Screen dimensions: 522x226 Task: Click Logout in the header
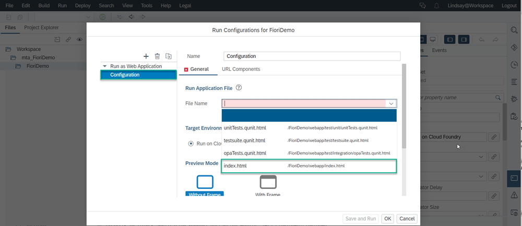pyautogui.click(x=509, y=6)
